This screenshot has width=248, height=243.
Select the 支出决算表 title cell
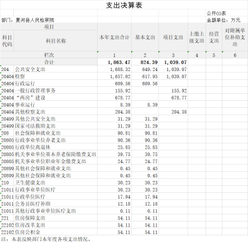pyautogui.click(x=124, y=6)
